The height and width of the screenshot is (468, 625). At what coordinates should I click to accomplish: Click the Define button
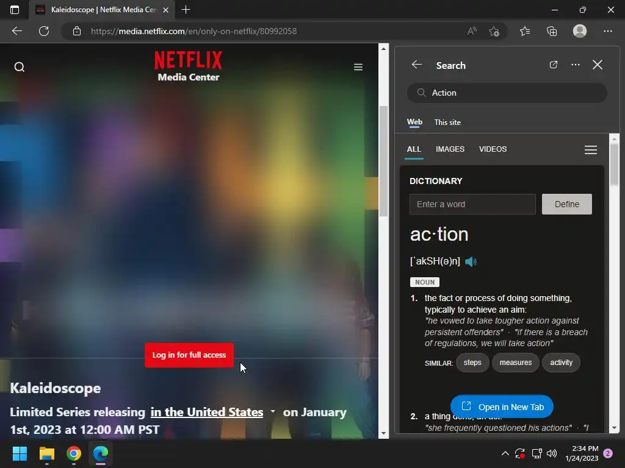pyautogui.click(x=566, y=204)
